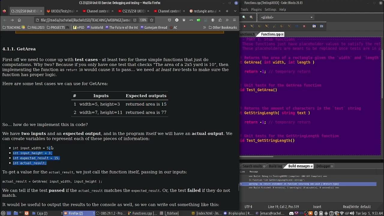Close the CS 235/250 Unit 03 tab
Viewport: 384px width, 216px height.
41,11
